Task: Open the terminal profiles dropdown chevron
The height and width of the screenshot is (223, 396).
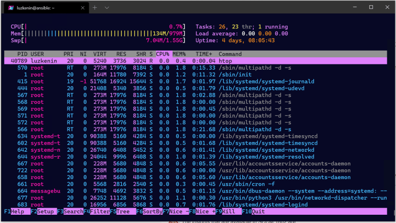Action: 107,8
